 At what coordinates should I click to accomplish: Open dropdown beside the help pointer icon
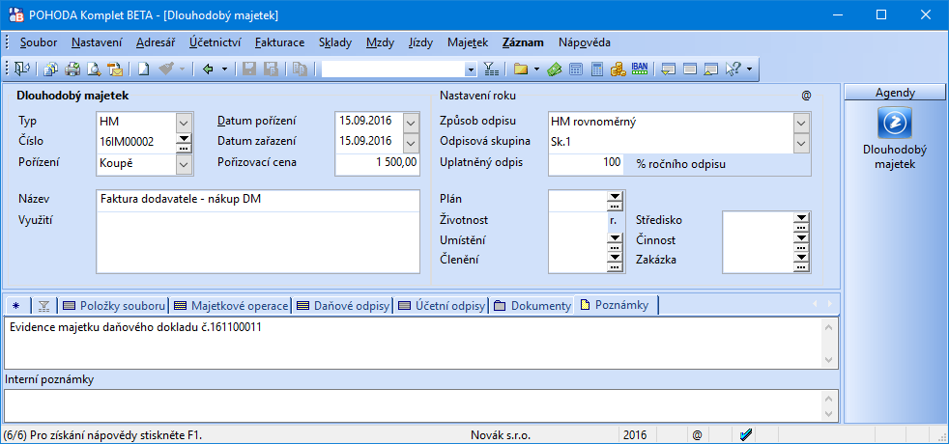click(x=749, y=69)
